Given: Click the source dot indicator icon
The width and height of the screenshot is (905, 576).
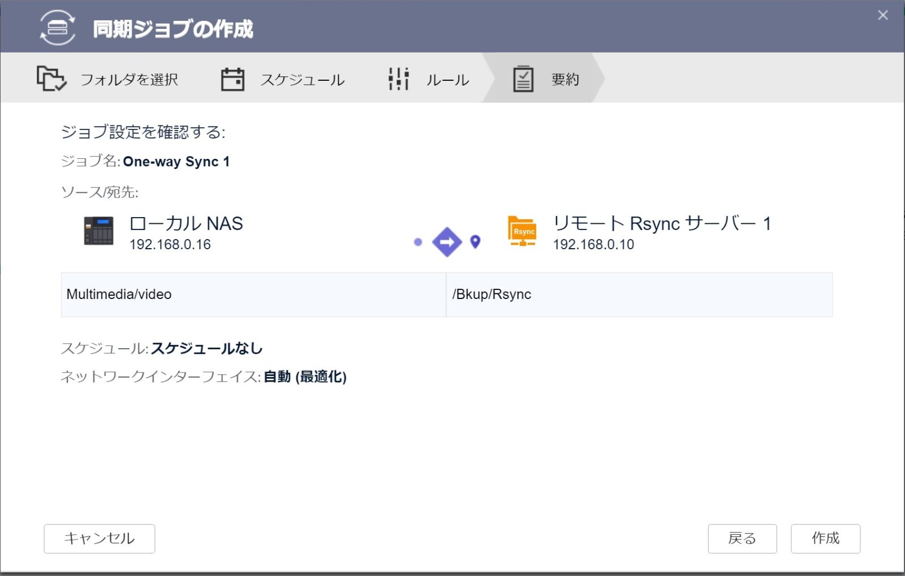Looking at the screenshot, I should point(418,242).
